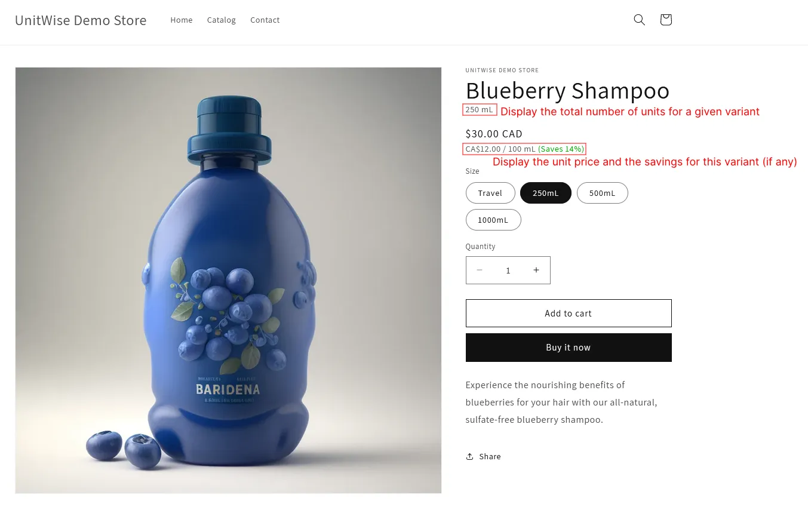Screen dimensions: 808x510
Task: Open the shopping cart icon
Action: (x=666, y=20)
